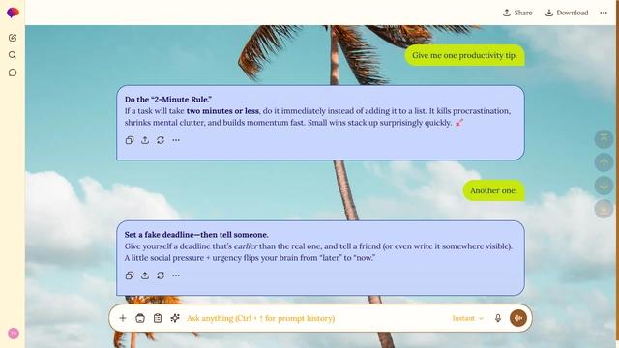Start voice mode with waveform button
619x348 pixels.
[x=518, y=318]
